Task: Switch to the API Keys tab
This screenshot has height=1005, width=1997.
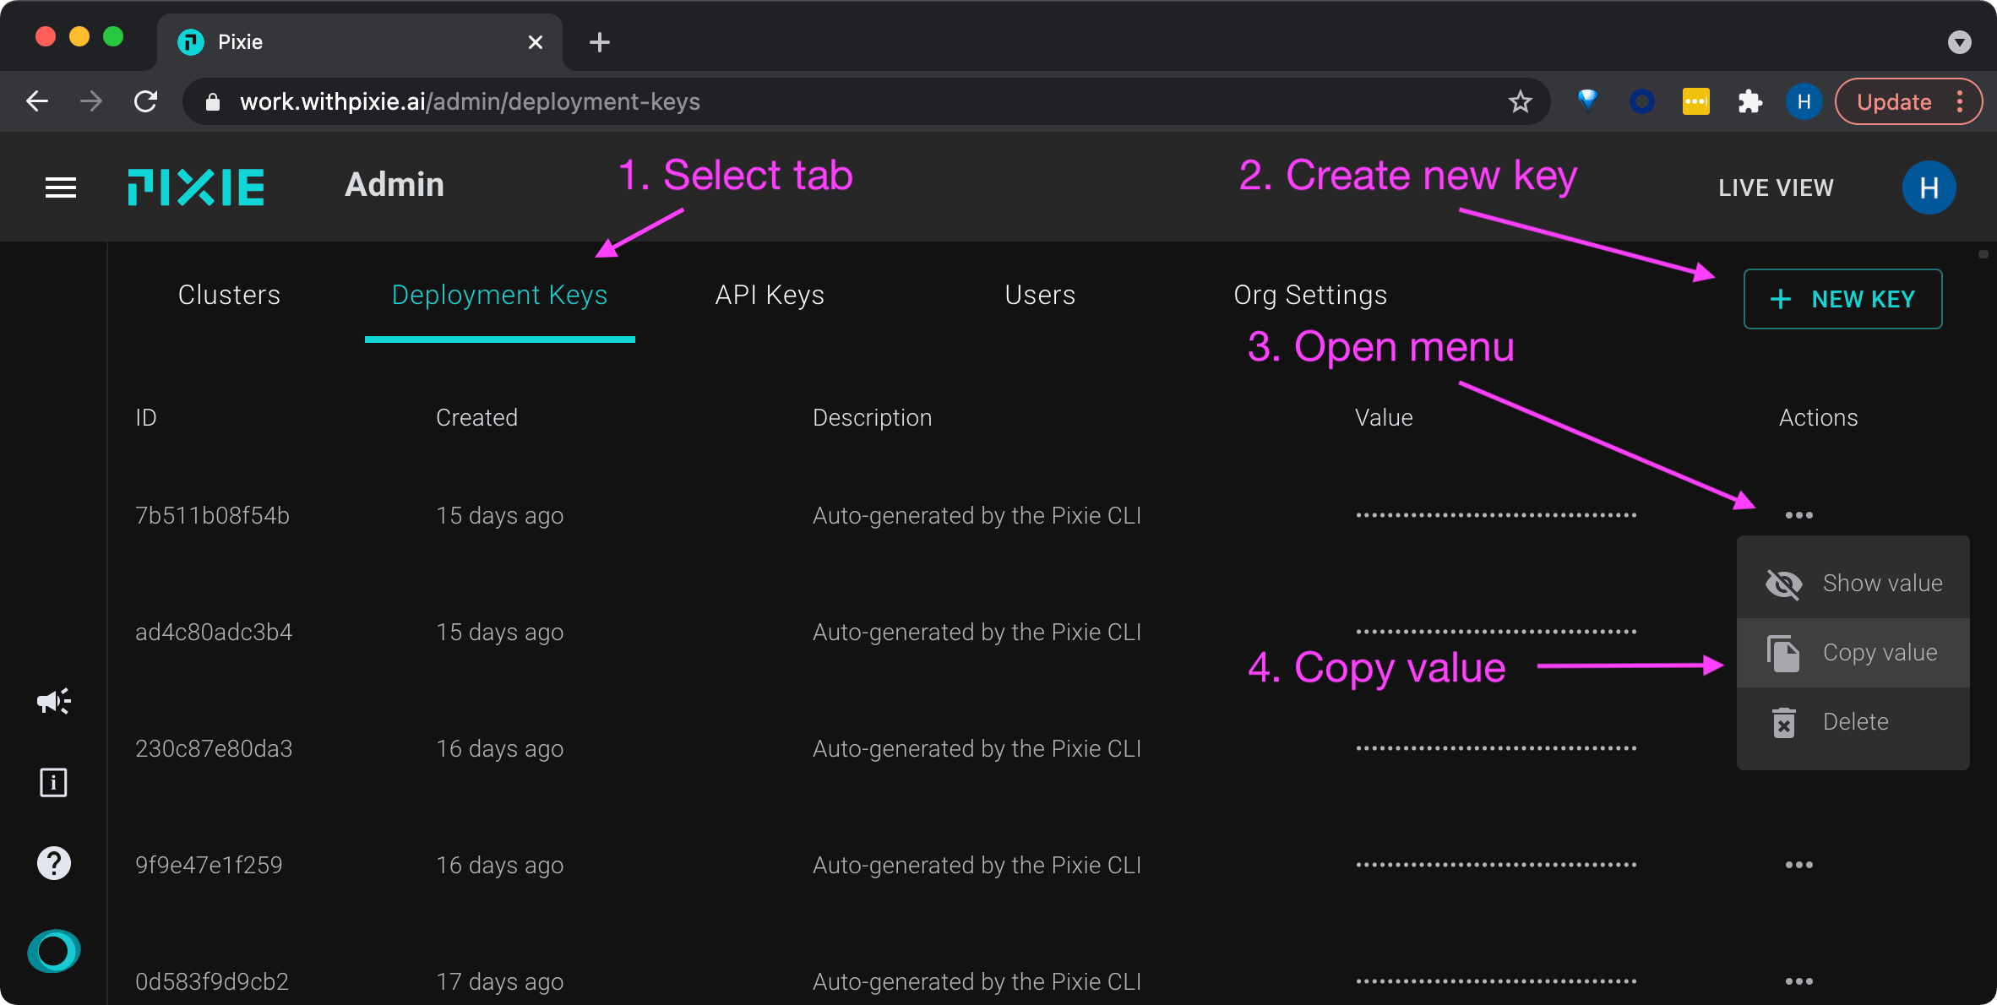Action: pos(770,295)
